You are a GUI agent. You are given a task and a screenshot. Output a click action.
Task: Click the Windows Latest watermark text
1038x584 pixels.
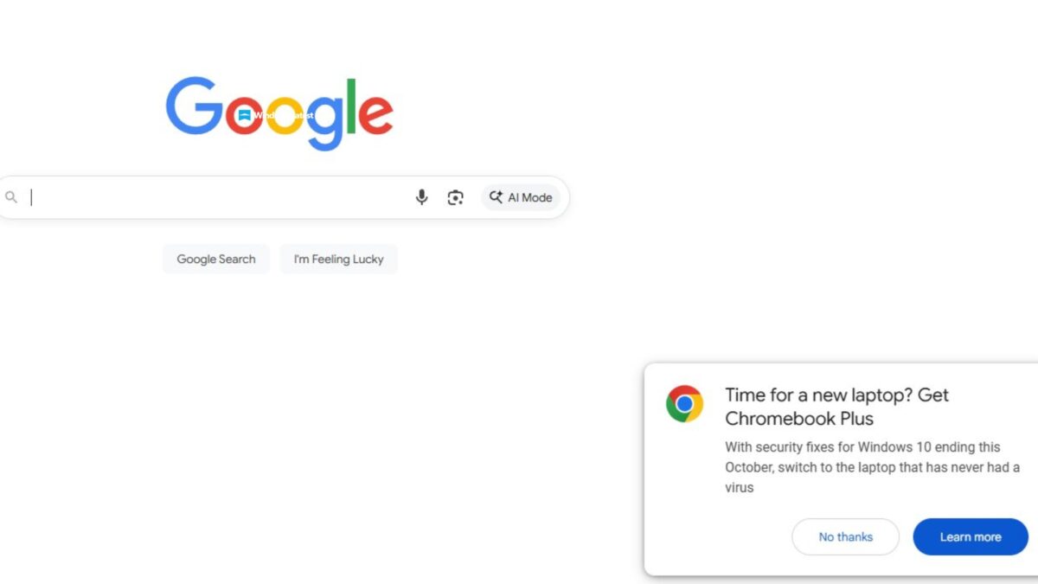[x=284, y=115]
